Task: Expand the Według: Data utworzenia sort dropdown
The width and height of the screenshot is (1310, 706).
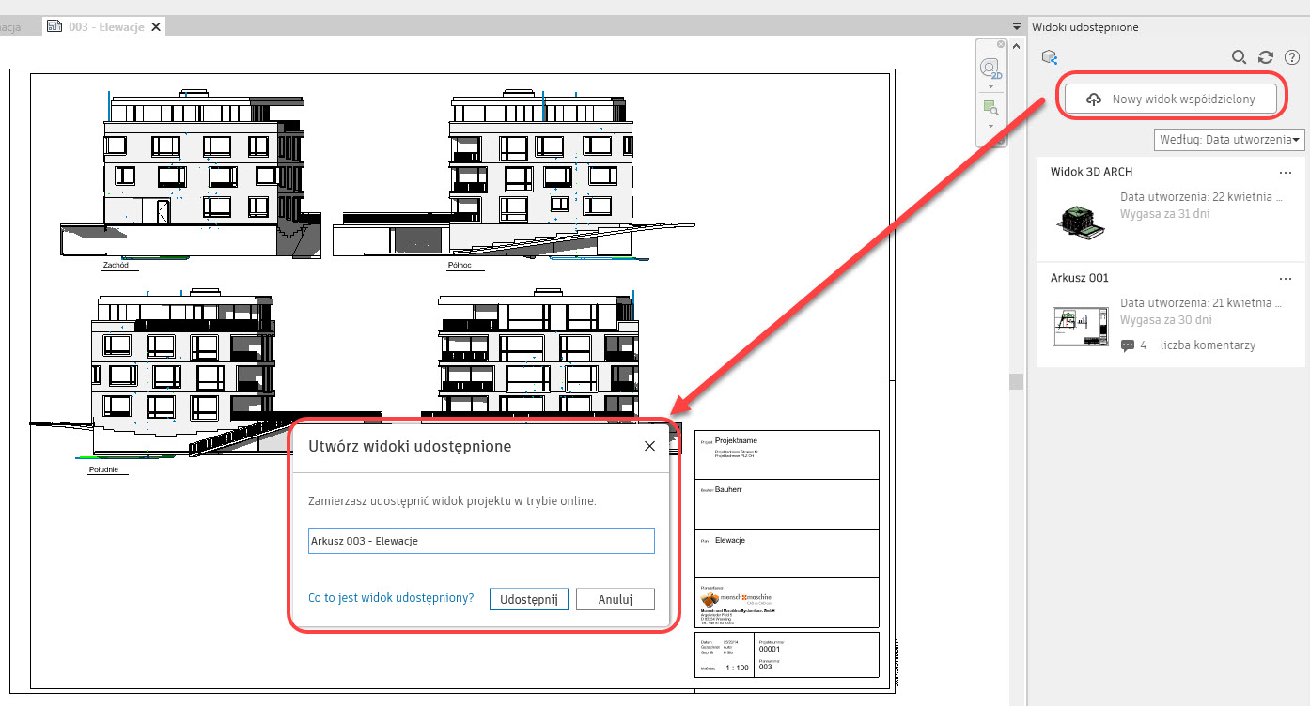Action: point(1229,140)
